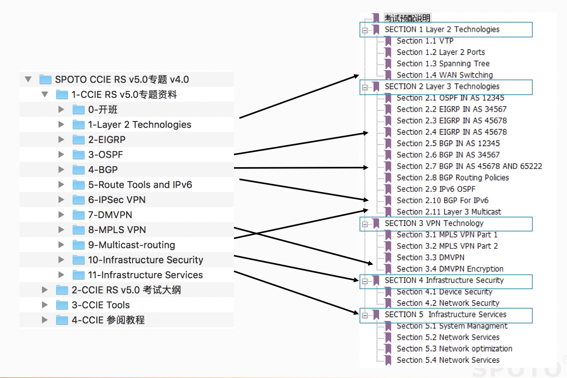The image size is (567, 378).
Task: Click bookmark icon beside Section 3.3 DMVPN
Action: click(388, 258)
